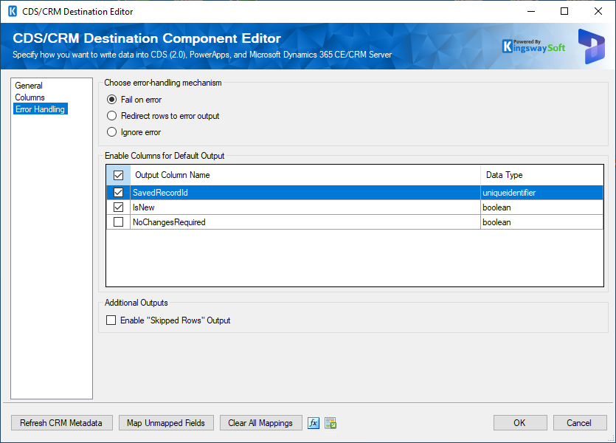The height and width of the screenshot is (443, 616).
Task: Click the uniqueidentifier data type cell
Action: click(541, 192)
